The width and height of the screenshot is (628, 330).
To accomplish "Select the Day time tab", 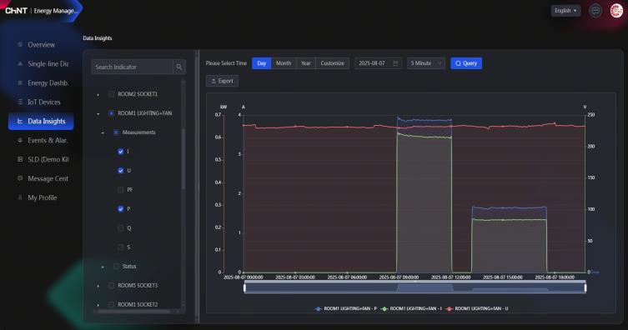I will pos(262,63).
